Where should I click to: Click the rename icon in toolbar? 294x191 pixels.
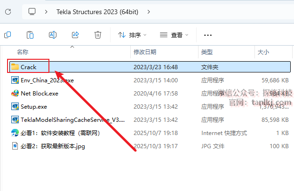click(53, 35)
